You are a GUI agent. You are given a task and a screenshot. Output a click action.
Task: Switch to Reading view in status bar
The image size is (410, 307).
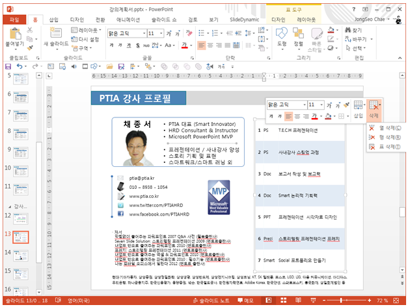[x=298, y=301]
